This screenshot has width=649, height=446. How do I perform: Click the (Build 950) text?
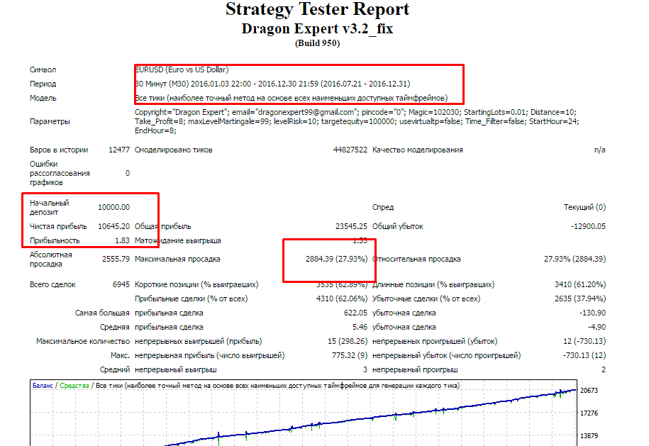317,43
